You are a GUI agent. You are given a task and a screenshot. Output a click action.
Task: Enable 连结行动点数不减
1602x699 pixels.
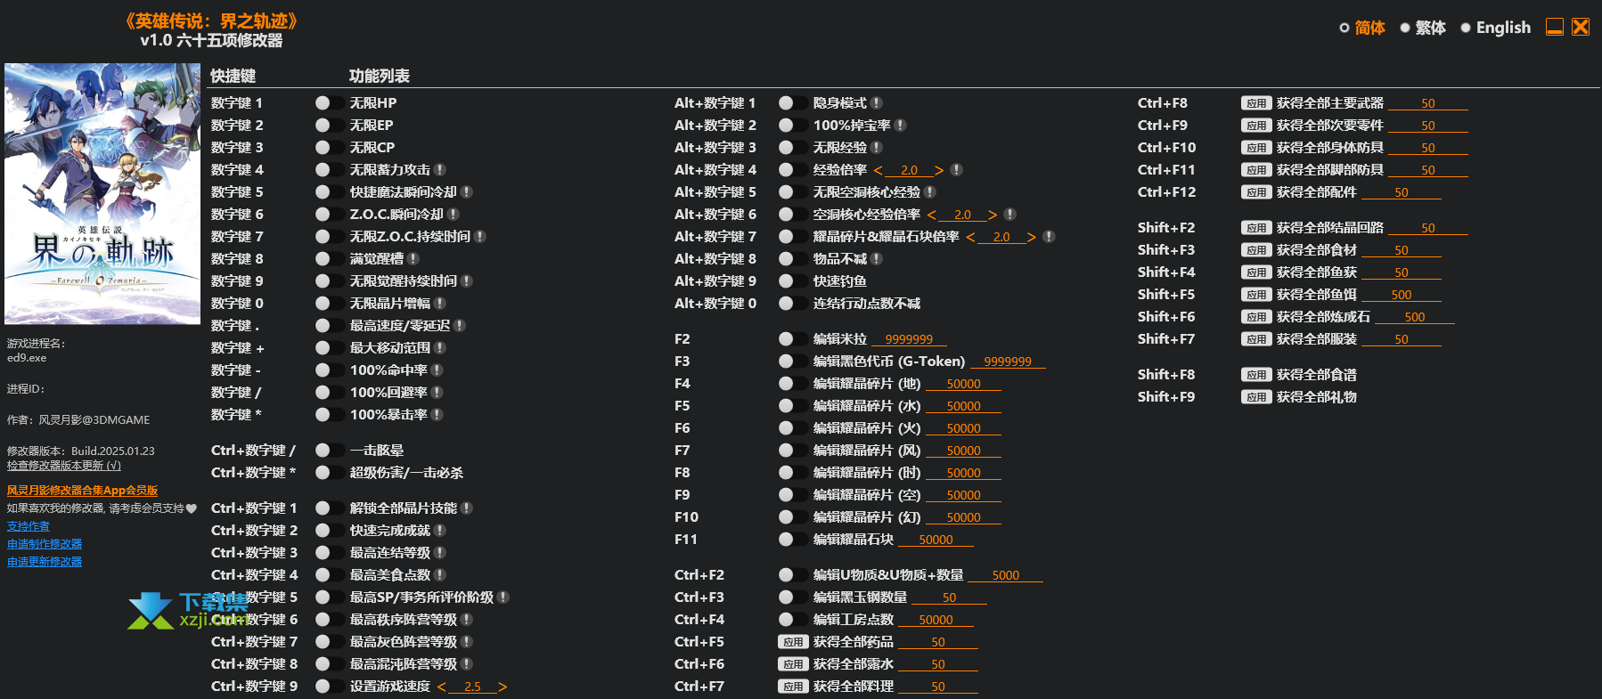792,303
